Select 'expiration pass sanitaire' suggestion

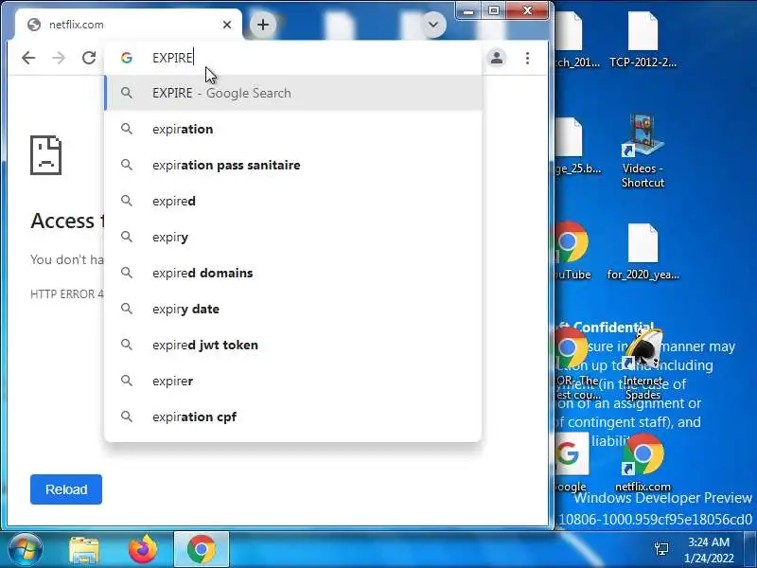coord(293,165)
